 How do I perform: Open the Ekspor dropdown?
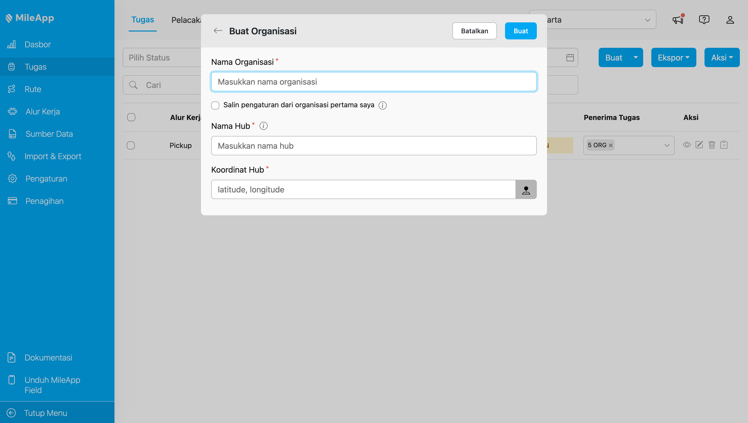pyautogui.click(x=673, y=57)
